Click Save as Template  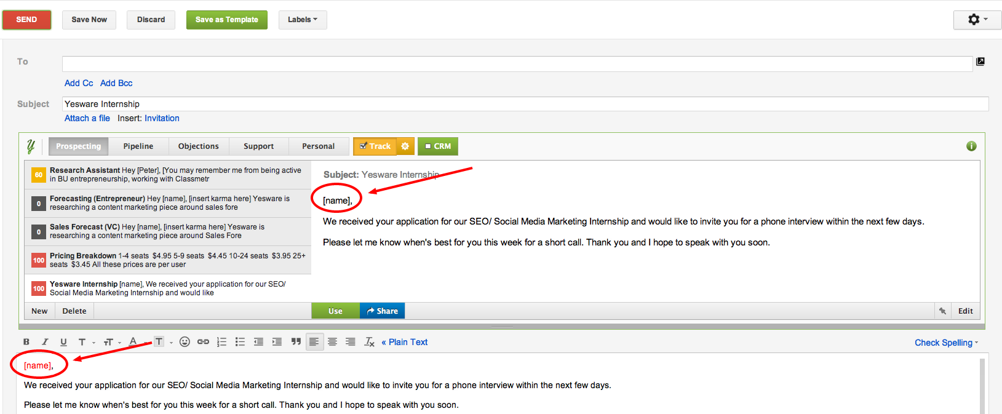[x=227, y=20]
